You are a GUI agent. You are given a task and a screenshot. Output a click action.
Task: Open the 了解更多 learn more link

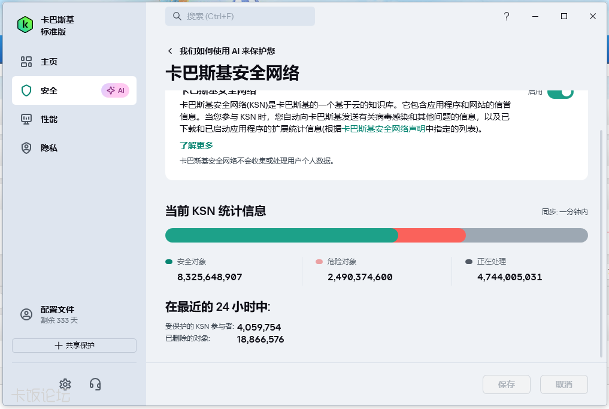196,146
